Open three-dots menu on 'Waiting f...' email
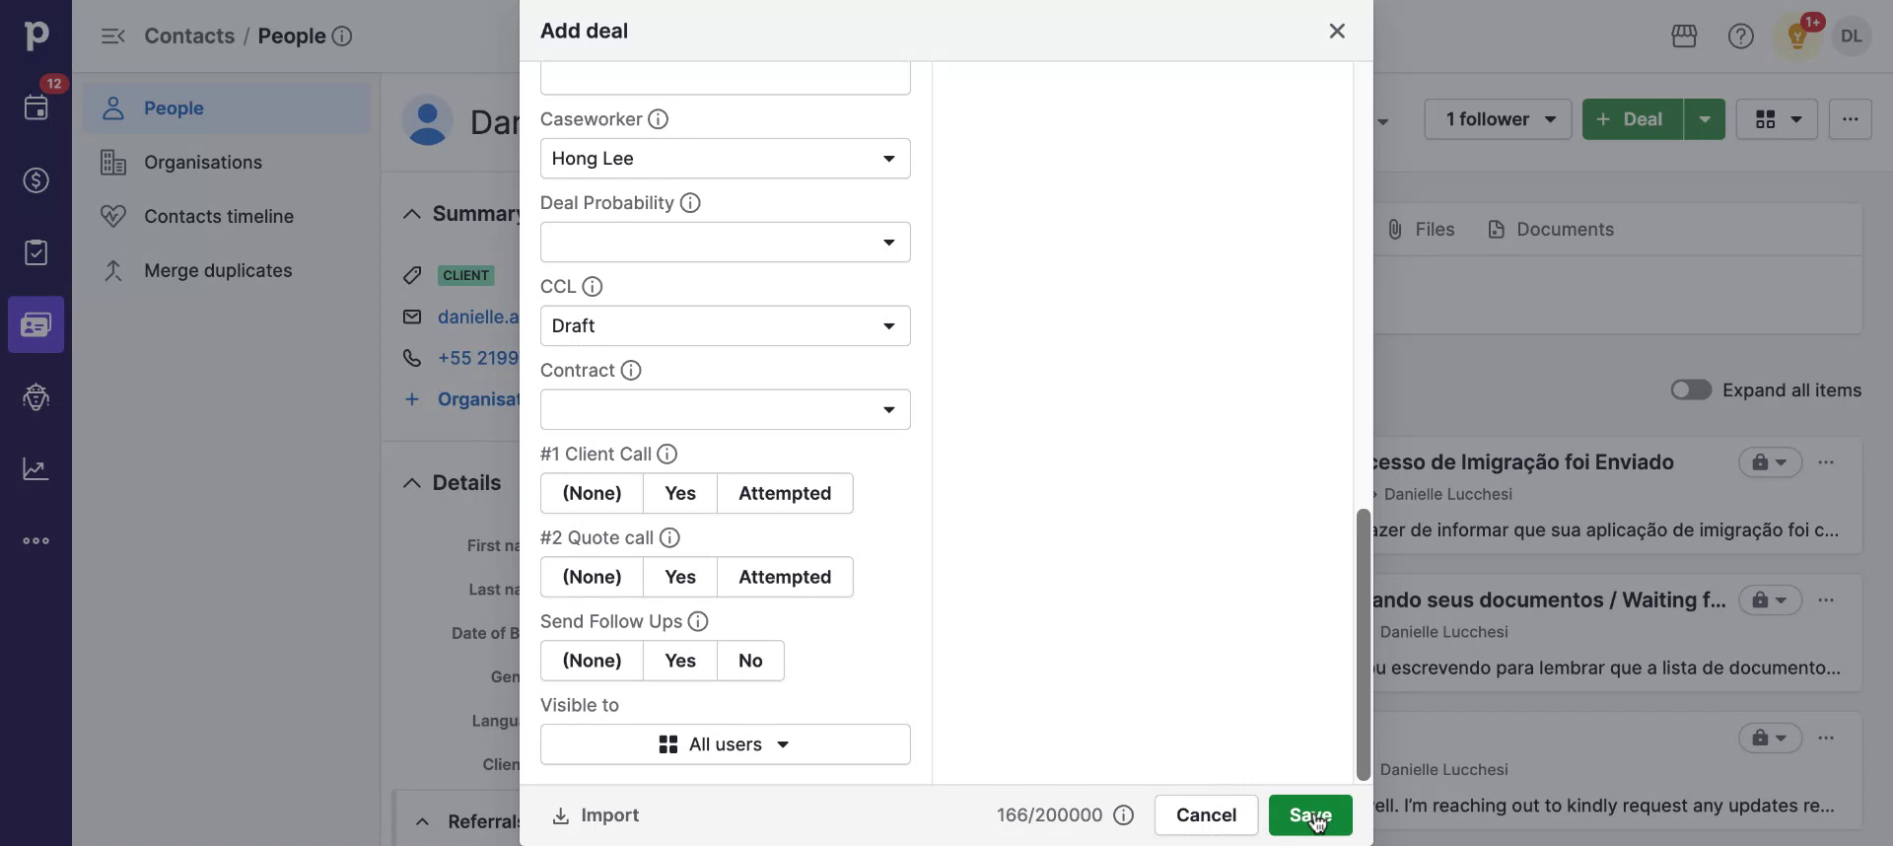The height and width of the screenshot is (846, 1893). coord(1826,600)
